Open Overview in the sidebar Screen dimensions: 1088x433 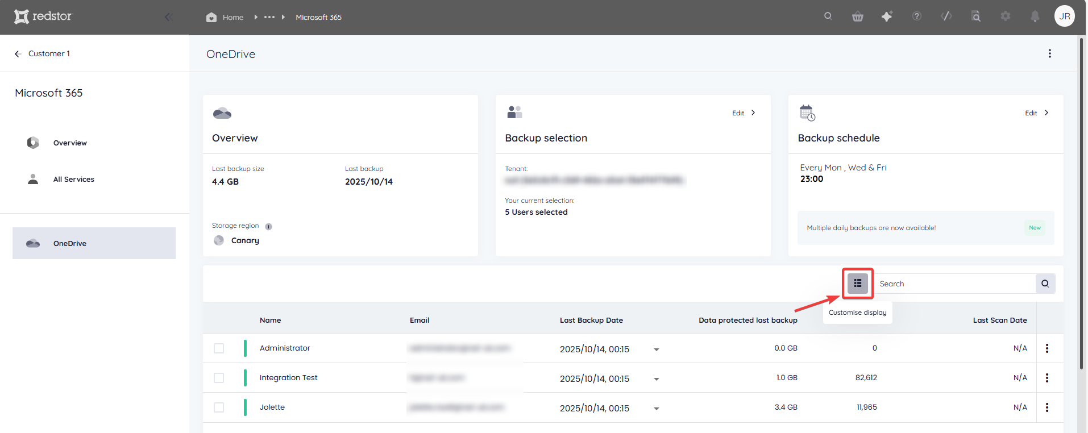pos(70,143)
